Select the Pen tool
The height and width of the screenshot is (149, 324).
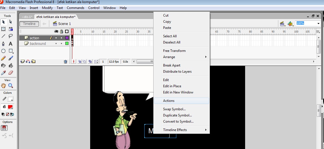[x=3, y=43]
